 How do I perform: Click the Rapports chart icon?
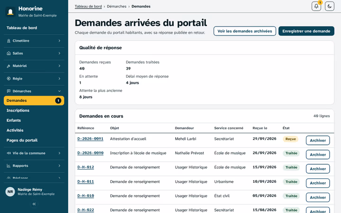[x=9, y=166]
